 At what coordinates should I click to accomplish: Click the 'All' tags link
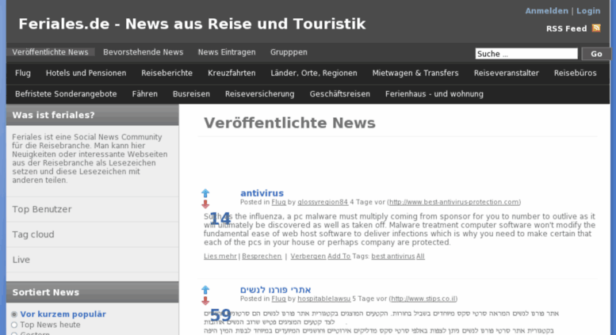420,256
